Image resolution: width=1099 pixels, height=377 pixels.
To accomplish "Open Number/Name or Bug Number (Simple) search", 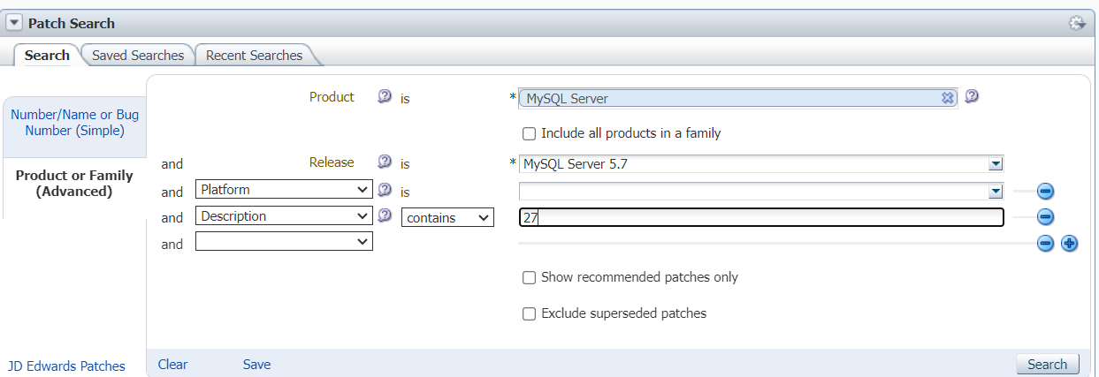I will [x=74, y=123].
